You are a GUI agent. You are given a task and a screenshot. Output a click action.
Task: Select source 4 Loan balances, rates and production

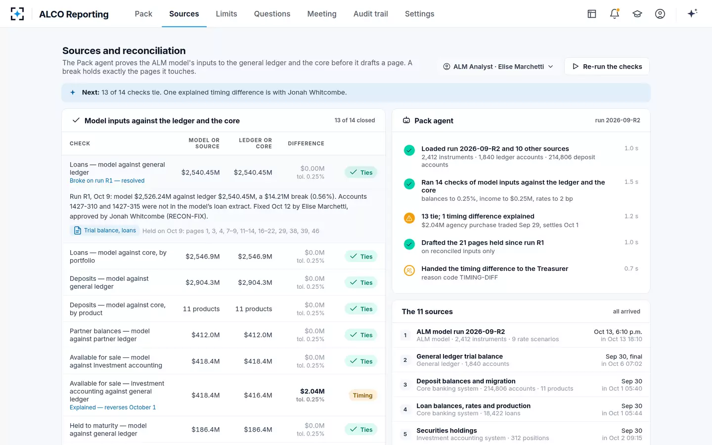[x=521, y=409]
